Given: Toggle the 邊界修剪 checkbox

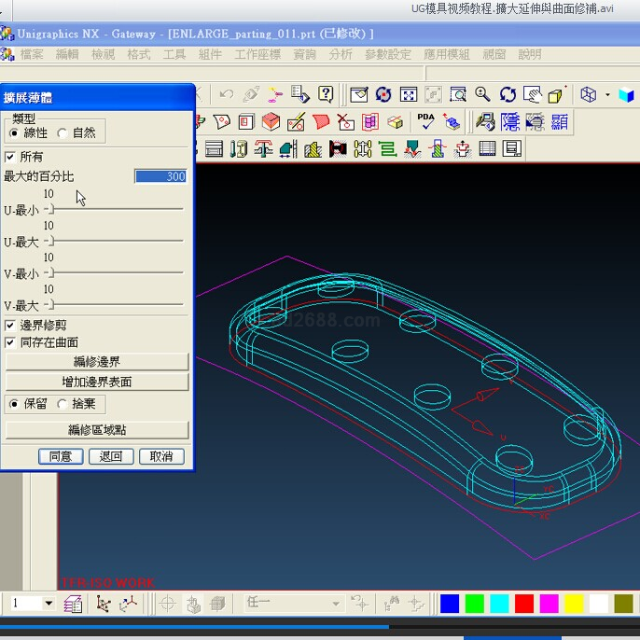Looking at the screenshot, I should click(x=11, y=326).
